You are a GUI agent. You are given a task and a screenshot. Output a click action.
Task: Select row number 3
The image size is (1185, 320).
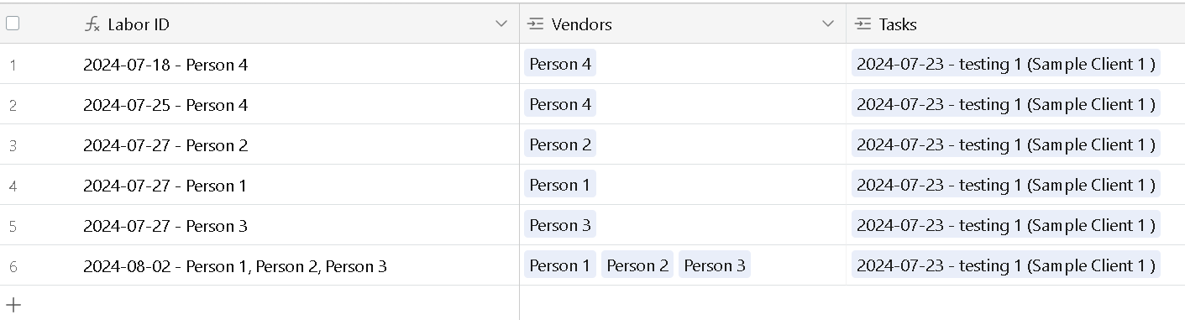coord(13,145)
